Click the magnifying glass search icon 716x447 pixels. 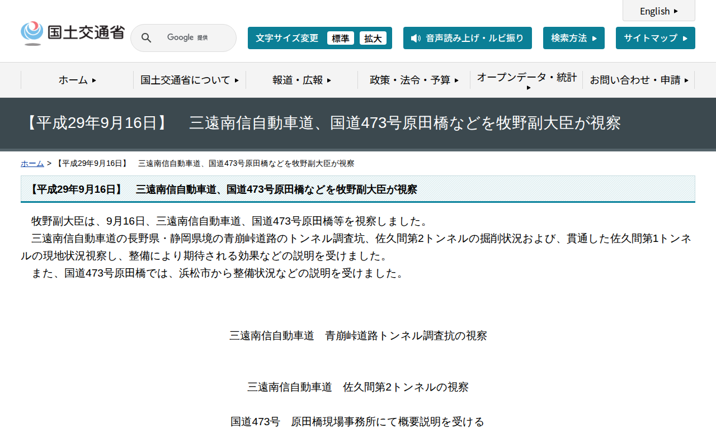pyautogui.click(x=146, y=37)
